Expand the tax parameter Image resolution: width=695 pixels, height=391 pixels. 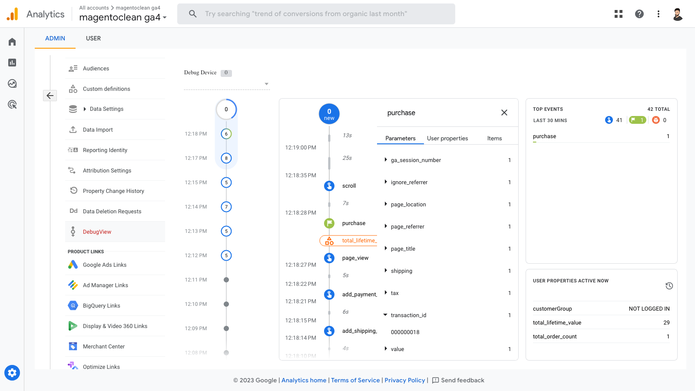(386, 293)
